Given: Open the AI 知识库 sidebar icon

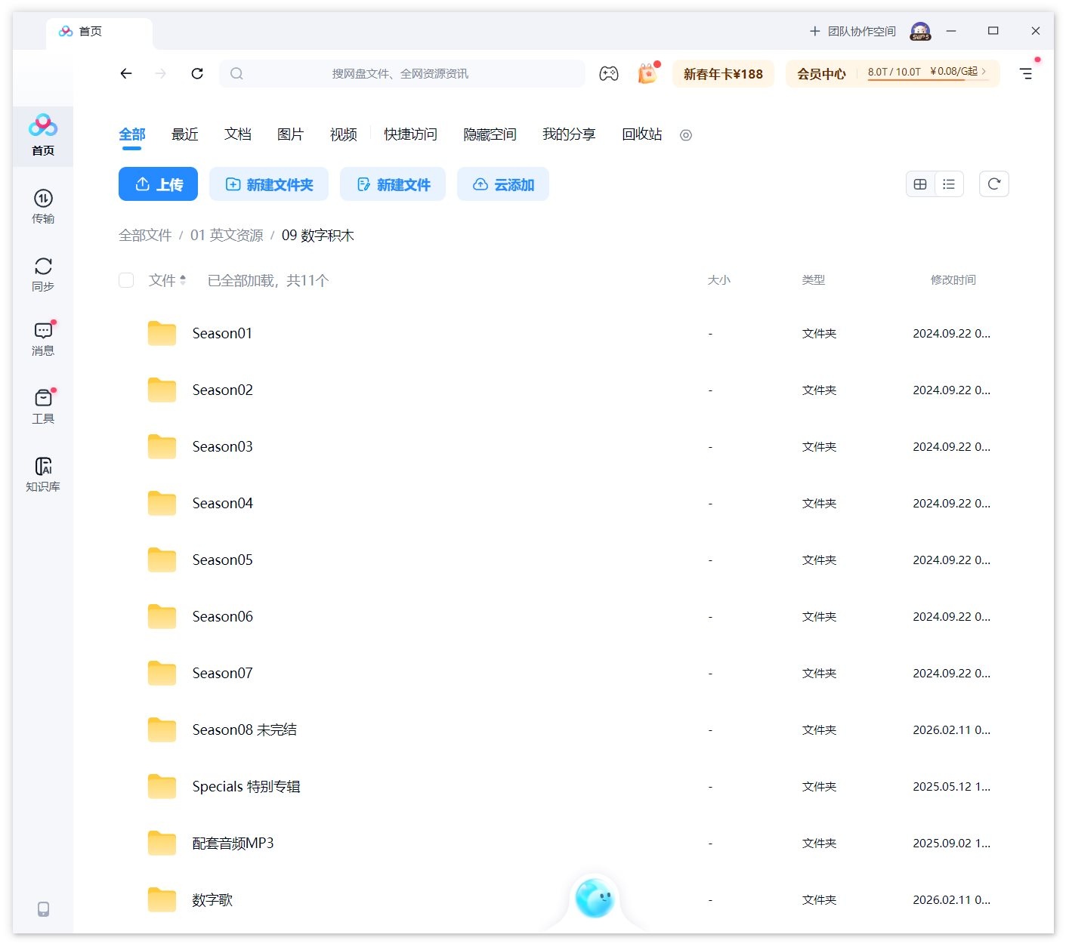Looking at the screenshot, I should tap(42, 472).
